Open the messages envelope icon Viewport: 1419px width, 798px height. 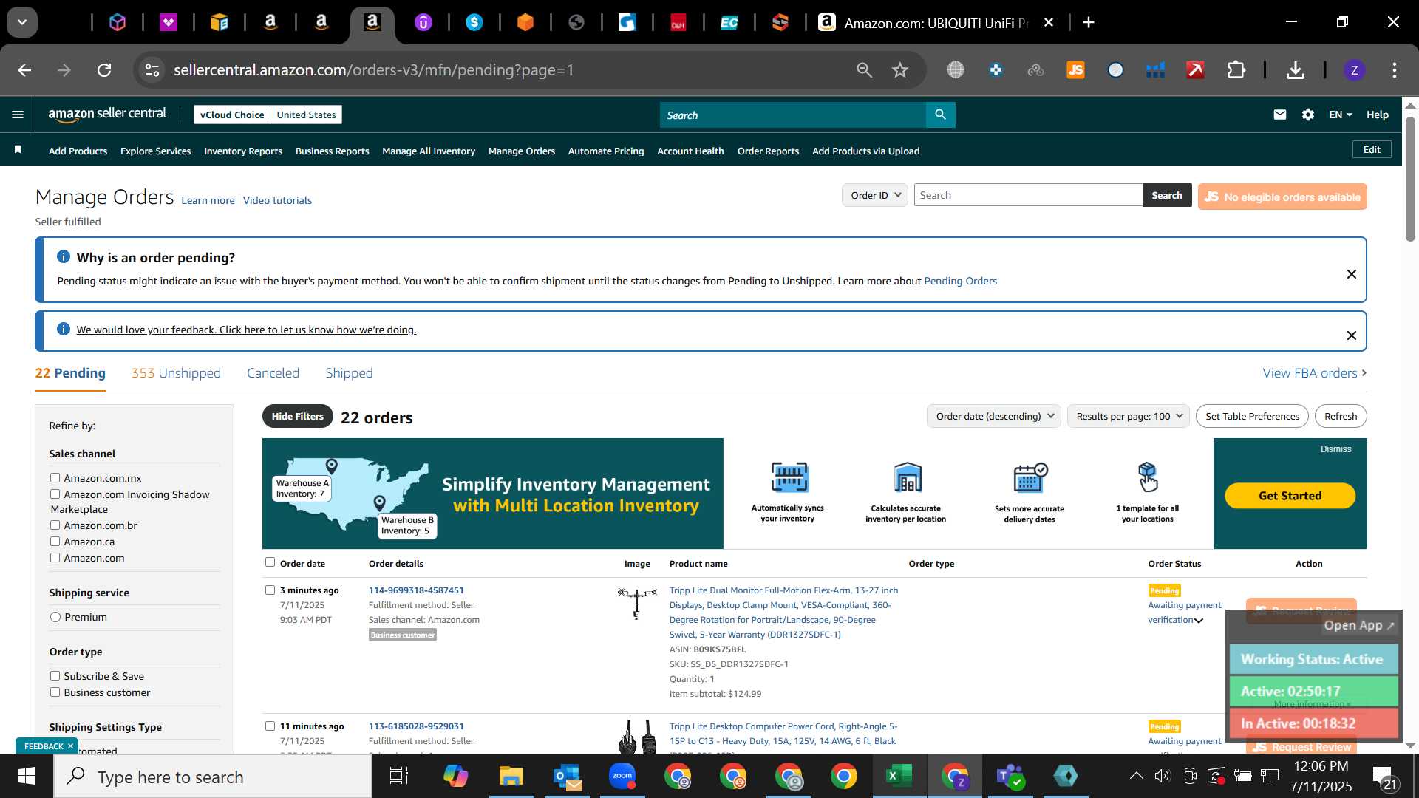[x=1280, y=115]
